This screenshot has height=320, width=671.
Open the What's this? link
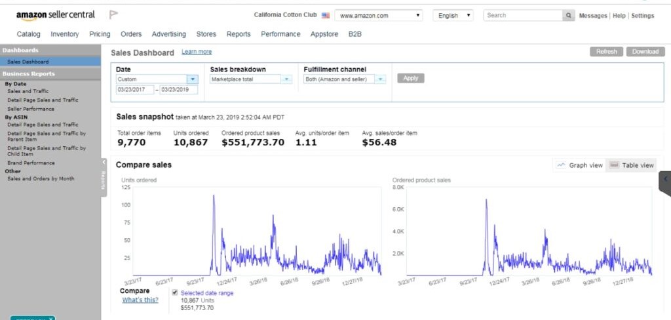140,300
